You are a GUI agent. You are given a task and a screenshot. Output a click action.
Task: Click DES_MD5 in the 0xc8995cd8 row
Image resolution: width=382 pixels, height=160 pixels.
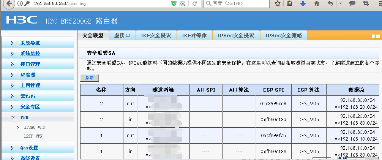(308, 104)
